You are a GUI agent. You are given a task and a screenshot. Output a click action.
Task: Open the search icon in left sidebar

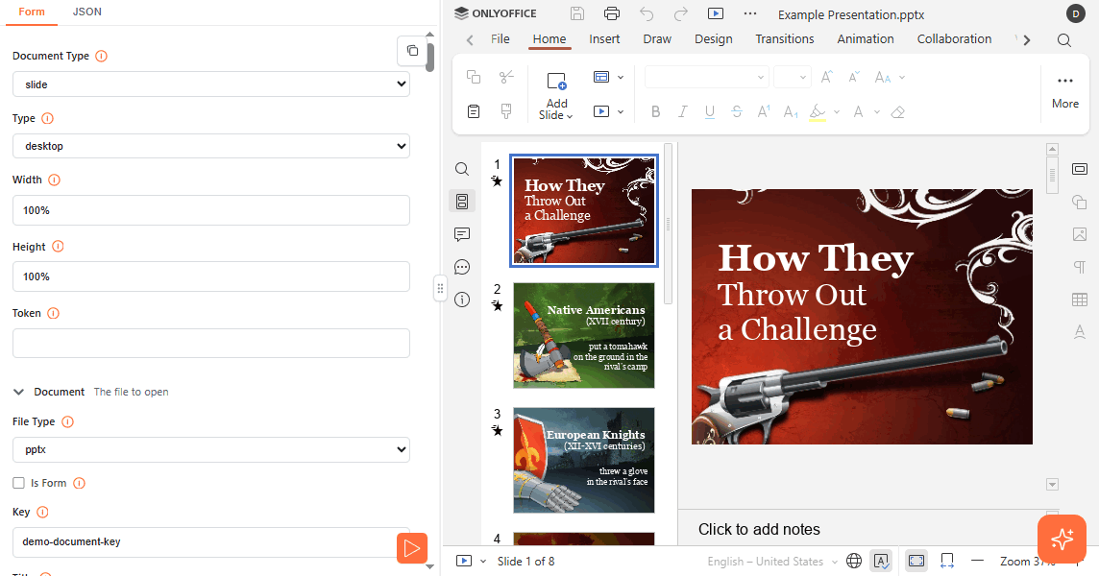point(462,169)
